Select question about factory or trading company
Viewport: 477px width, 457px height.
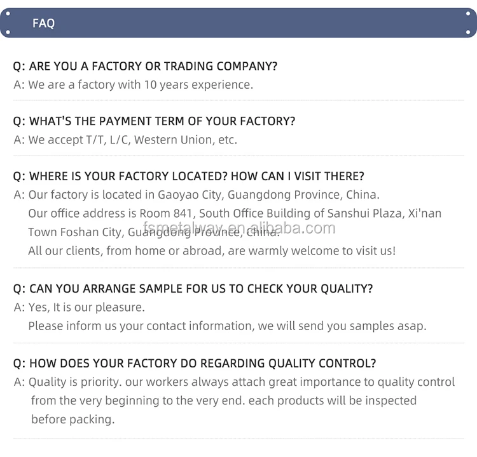tap(145, 66)
